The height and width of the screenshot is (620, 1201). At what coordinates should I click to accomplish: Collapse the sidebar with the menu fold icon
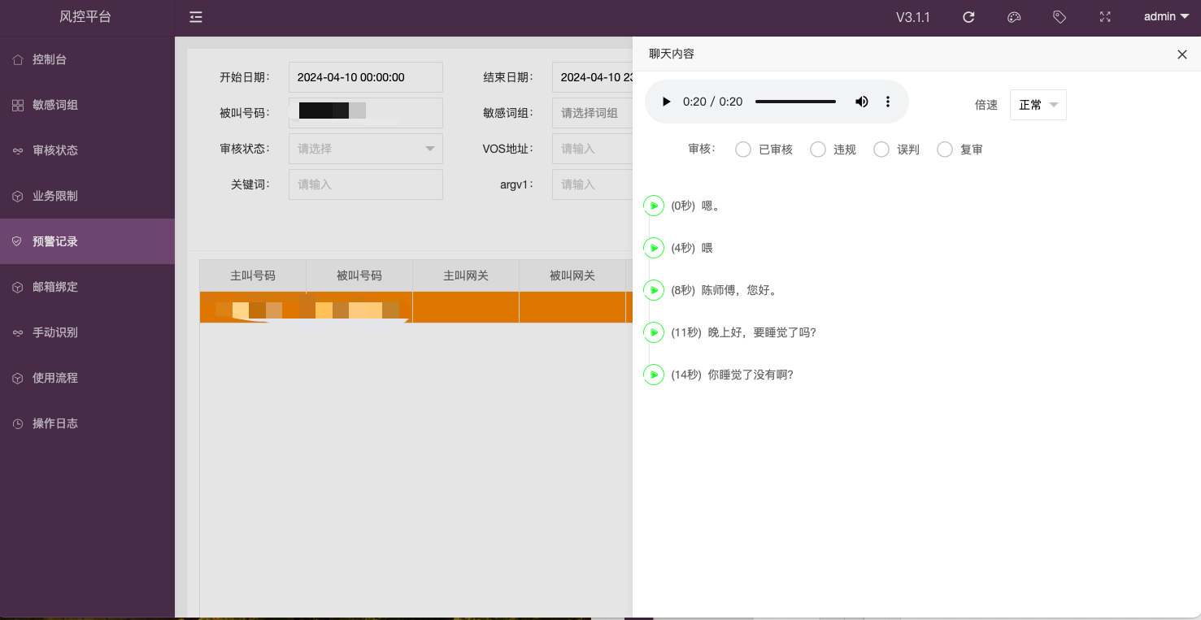[x=196, y=17]
